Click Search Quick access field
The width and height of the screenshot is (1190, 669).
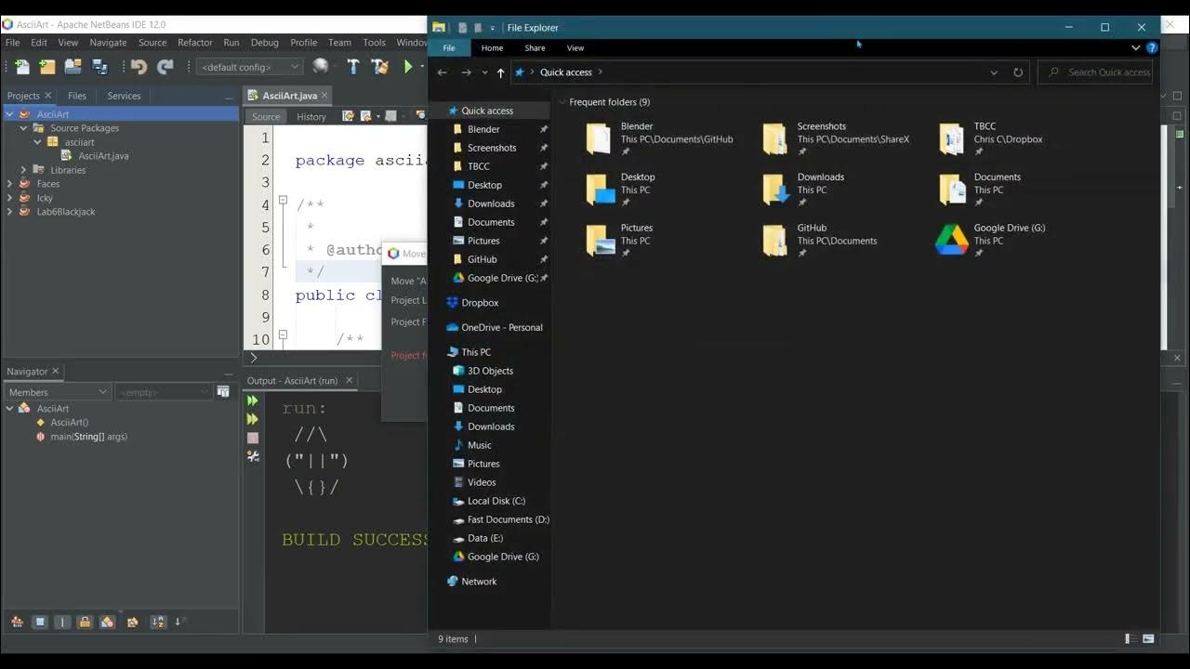[1095, 72]
